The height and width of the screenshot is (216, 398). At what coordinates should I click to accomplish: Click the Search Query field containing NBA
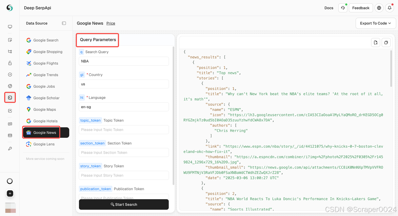124,61
